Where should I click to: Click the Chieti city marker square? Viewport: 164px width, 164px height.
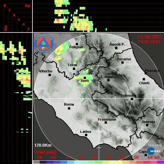[144, 79]
